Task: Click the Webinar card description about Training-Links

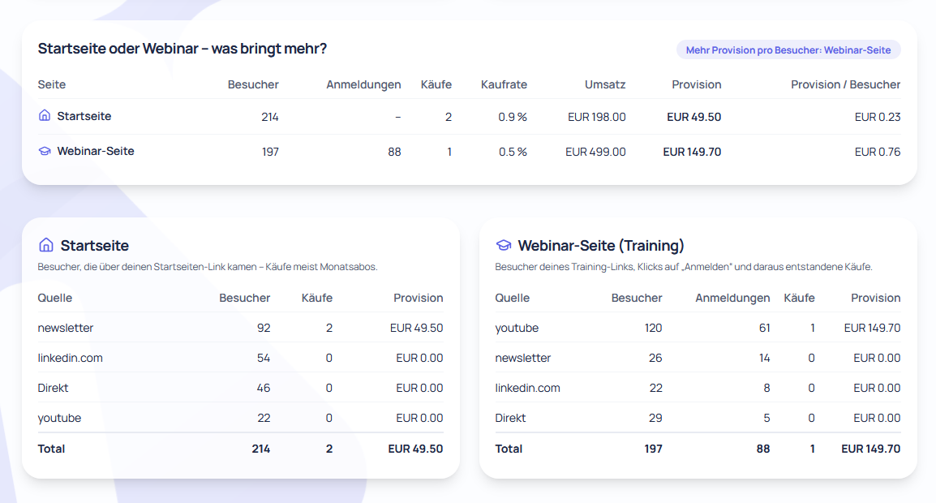Action: 684,267
